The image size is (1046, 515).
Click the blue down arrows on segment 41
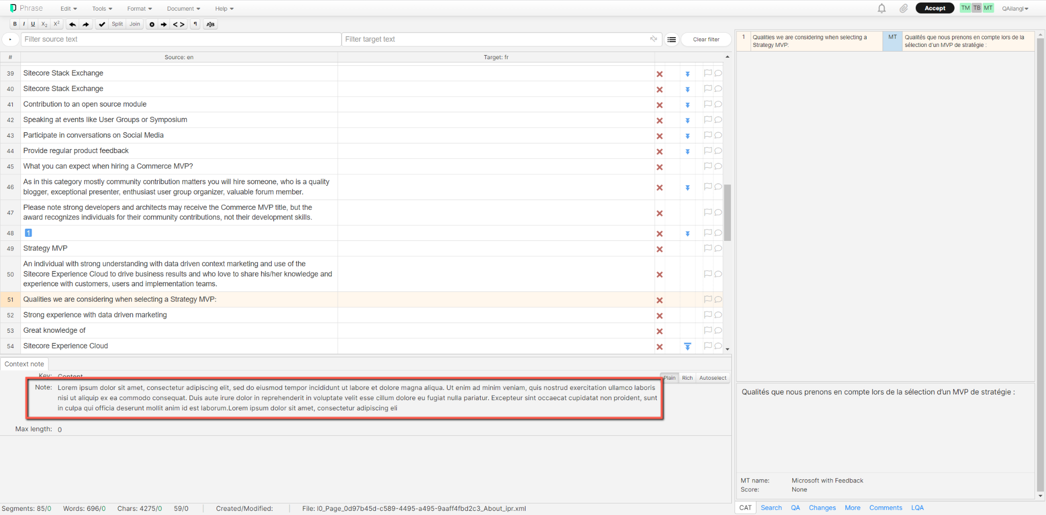click(687, 105)
